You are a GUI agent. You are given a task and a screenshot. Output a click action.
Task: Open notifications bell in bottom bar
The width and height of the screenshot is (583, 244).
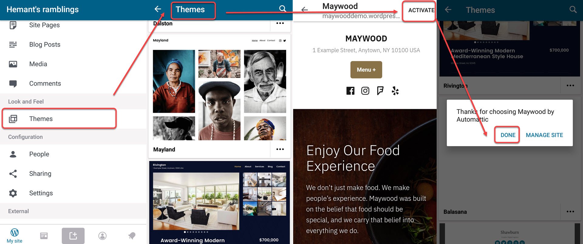131,236
